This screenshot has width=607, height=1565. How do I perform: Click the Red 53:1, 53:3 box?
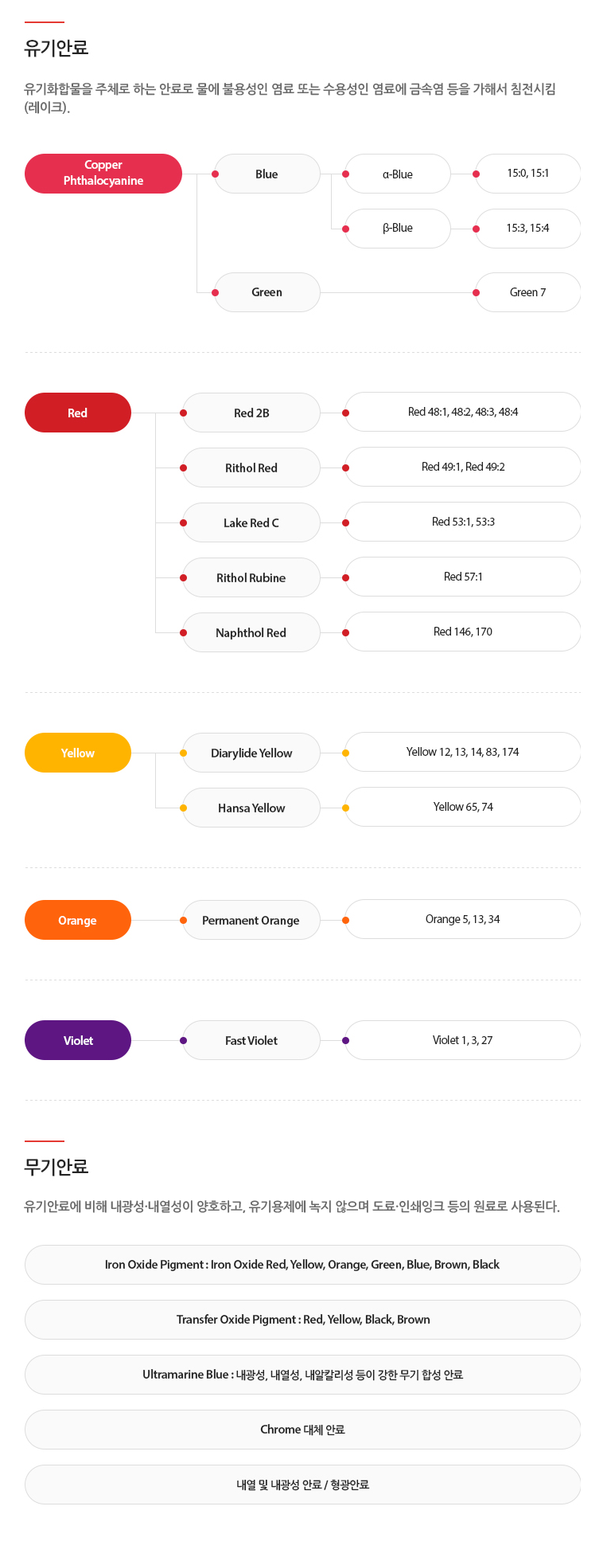[462, 522]
